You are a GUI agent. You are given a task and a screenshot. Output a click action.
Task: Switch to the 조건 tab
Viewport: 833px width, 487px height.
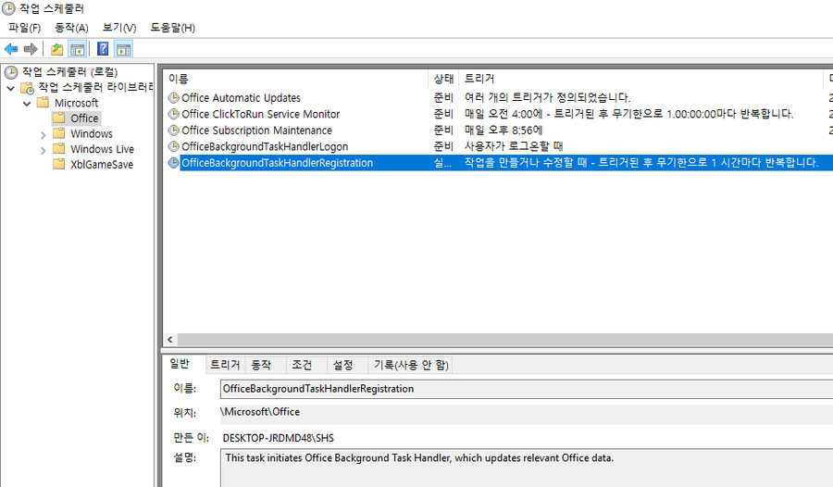(302, 365)
